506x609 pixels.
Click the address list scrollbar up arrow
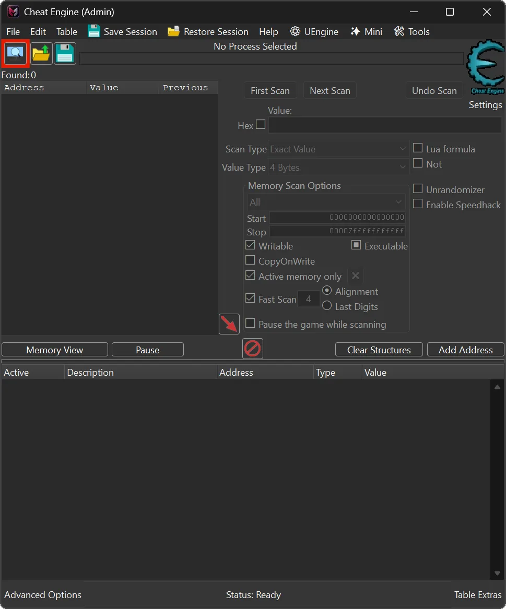click(497, 387)
